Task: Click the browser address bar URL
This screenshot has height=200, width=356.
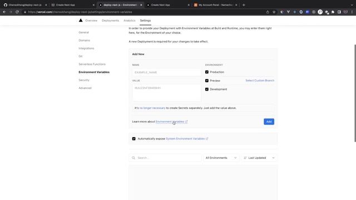Action: coord(80,12)
